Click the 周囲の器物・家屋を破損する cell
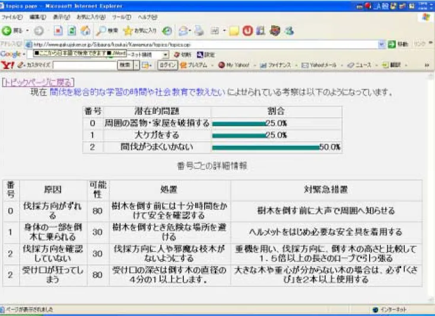The width and height of the screenshot is (435, 316). pos(157,123)
